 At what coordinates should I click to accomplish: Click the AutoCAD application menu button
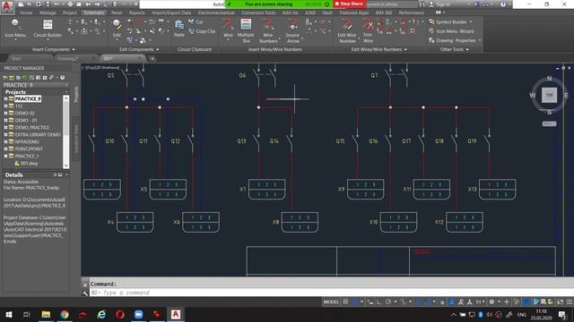click(x=7, y=6)
